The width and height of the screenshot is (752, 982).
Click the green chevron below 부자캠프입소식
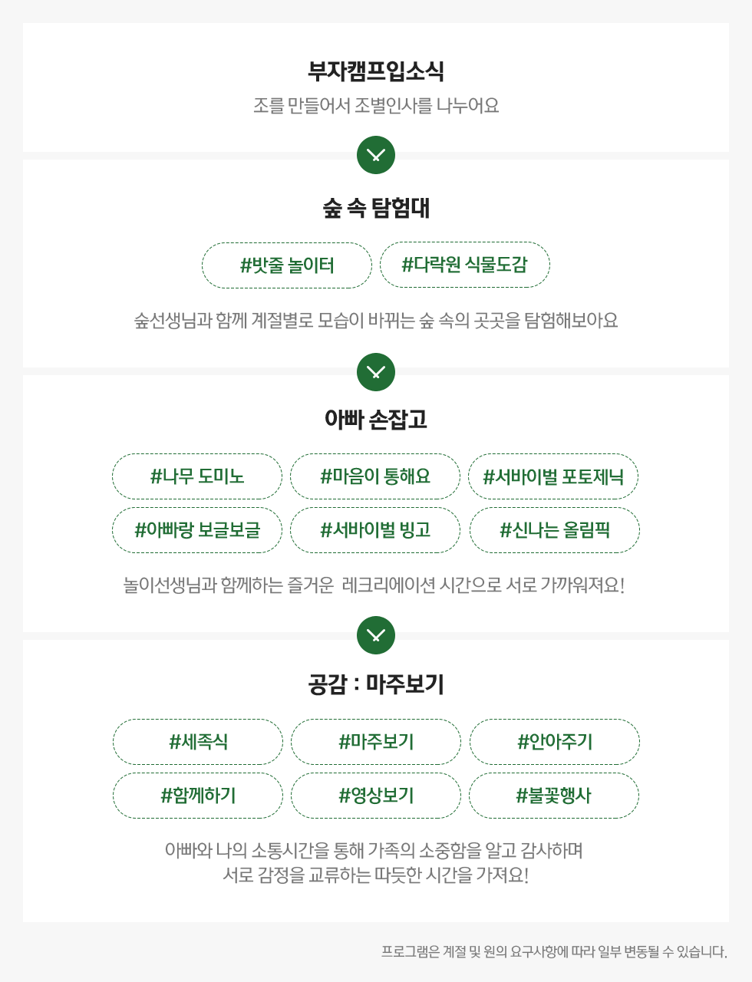(x=376, y=155)
